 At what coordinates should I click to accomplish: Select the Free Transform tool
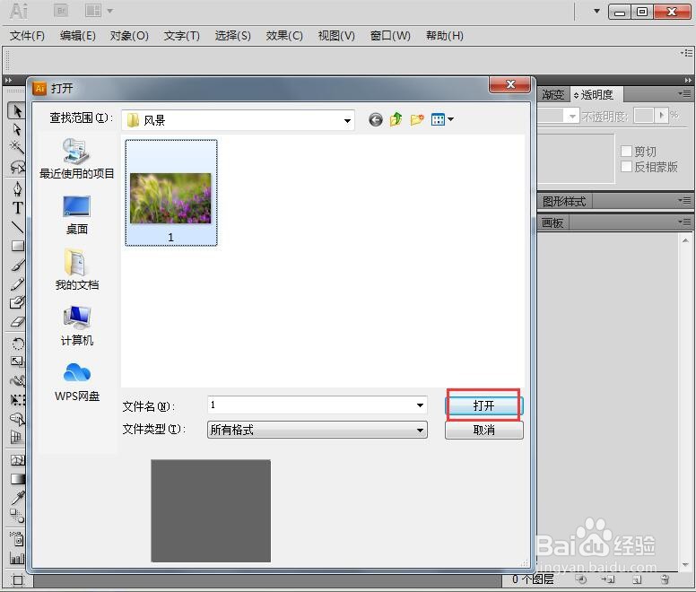(17, 400)
